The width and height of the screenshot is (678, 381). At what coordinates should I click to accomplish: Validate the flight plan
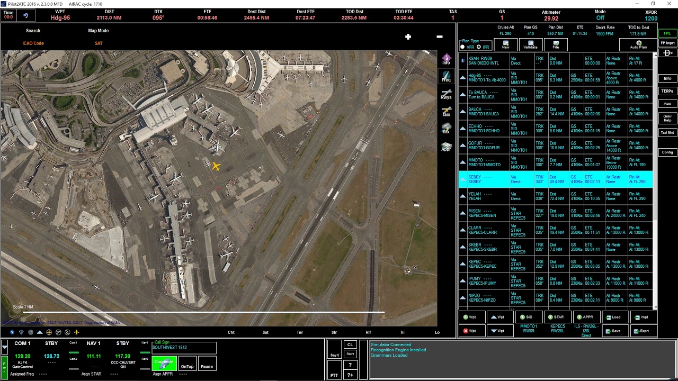(531, 44)
